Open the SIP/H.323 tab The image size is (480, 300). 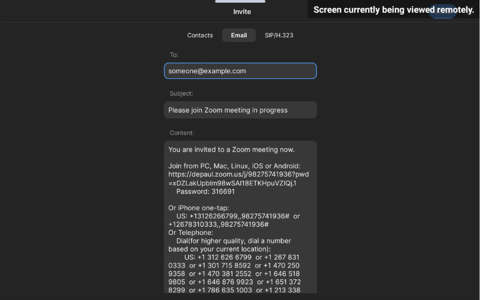coord(279,35)
